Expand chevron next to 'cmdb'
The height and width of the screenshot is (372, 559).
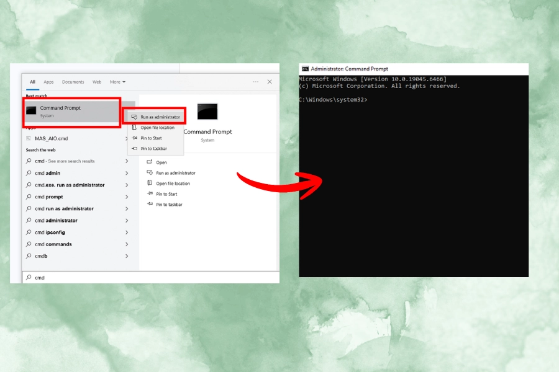click(127, 256)
